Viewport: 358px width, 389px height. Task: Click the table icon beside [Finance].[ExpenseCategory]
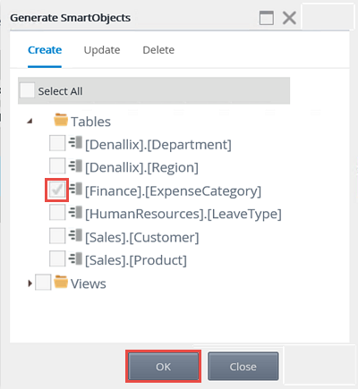point(75,189)
